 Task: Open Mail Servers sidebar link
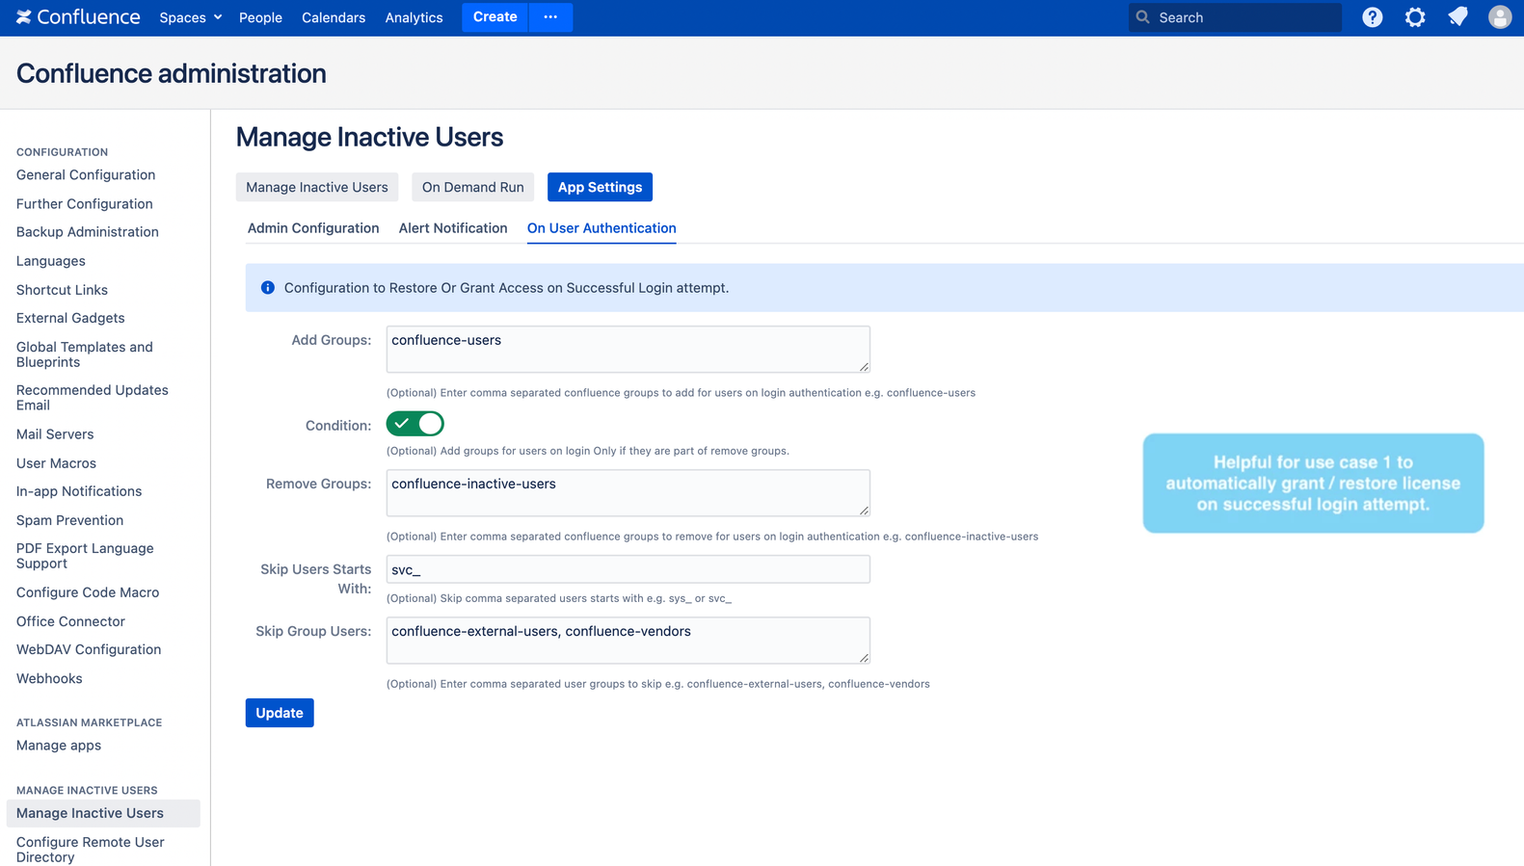click(x=55, y=434)
